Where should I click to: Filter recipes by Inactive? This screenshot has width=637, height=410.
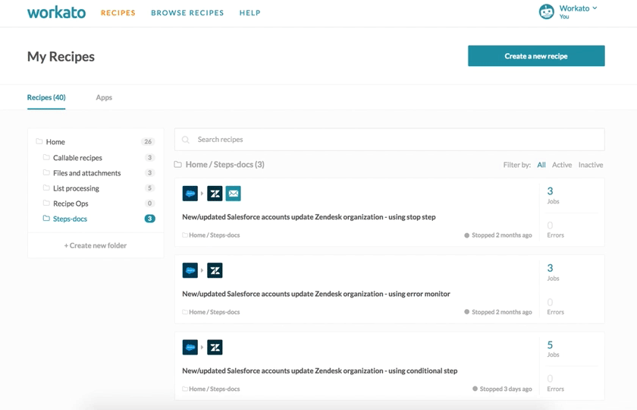[x=591, y=165]
